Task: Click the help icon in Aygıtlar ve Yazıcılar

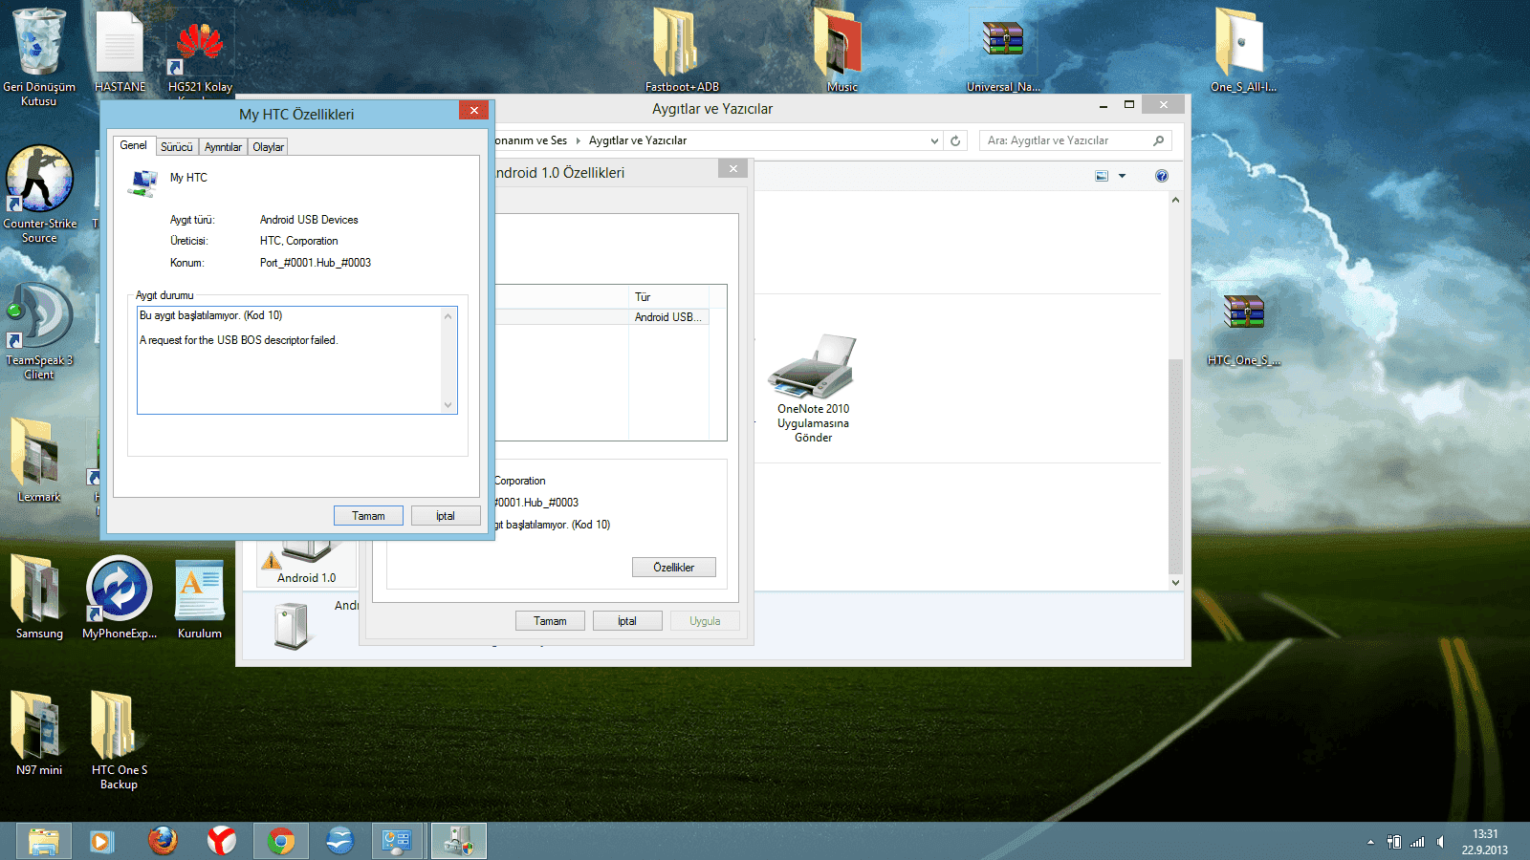Action: tap(1161, 176)
